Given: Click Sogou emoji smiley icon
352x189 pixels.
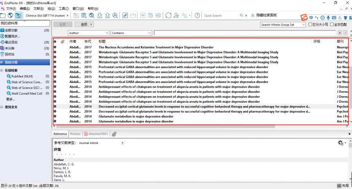Looking at the screenshot, I should pyautogui.click(x=323, y=18).
